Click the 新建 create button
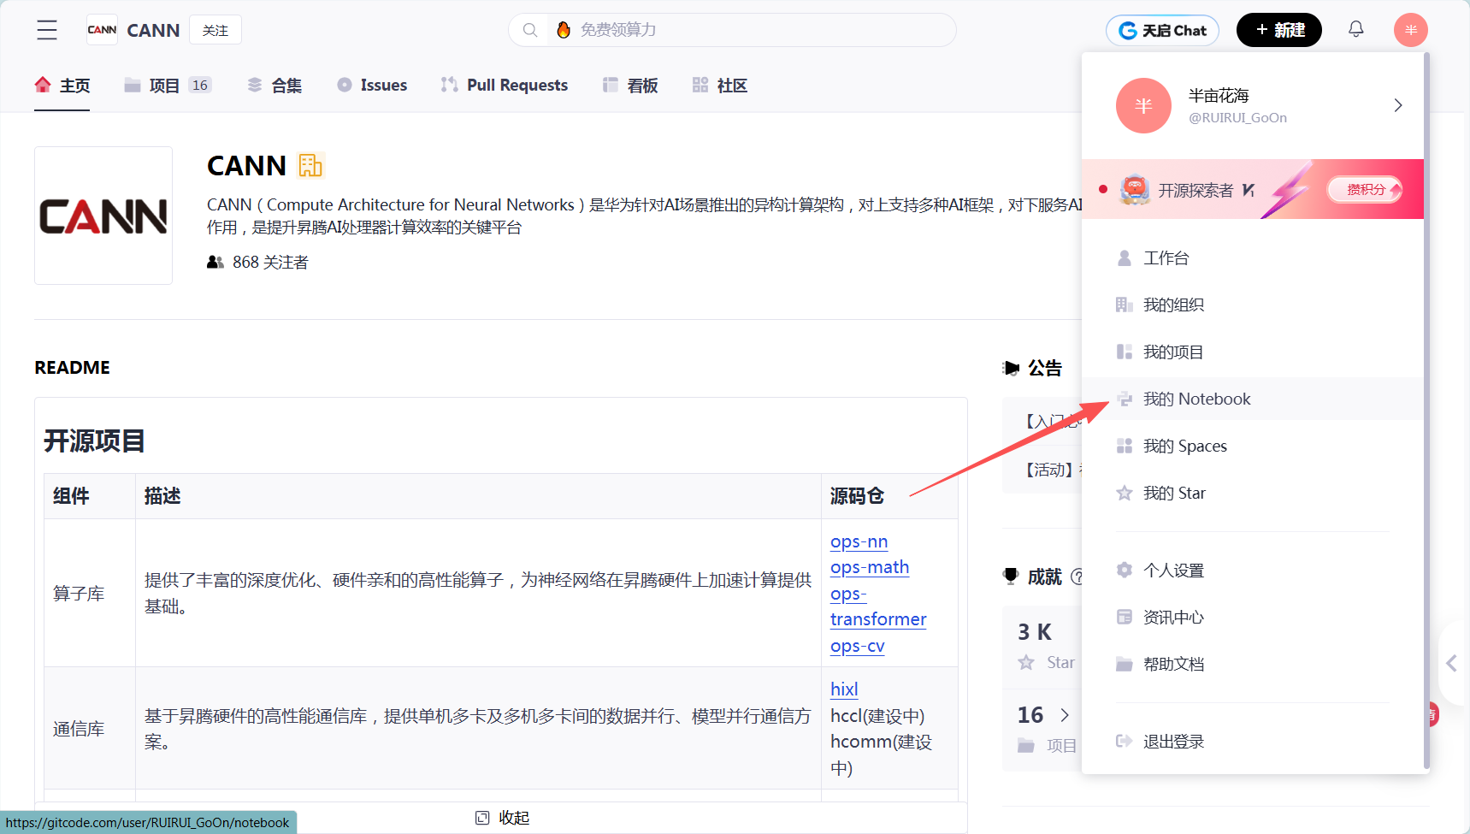 (1279, 30)
